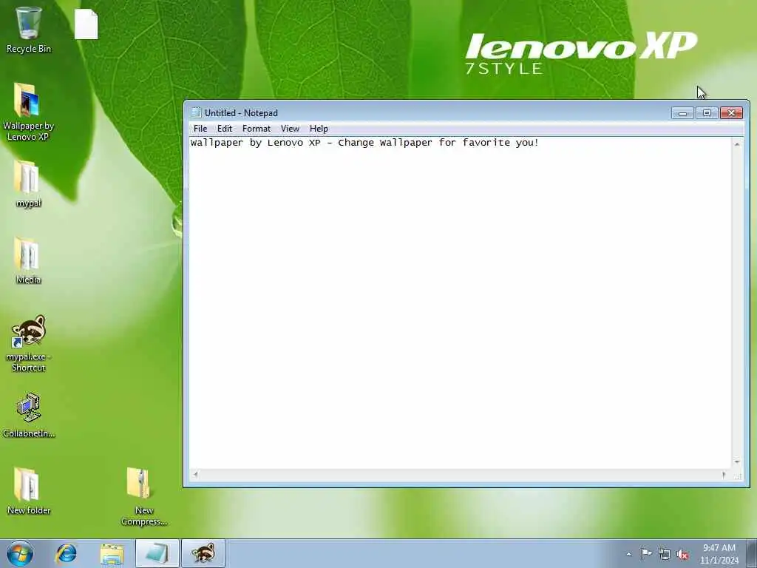Screen dimensions: 757x568
Task: Launch Internet Explorer from the taskbar
Action: pos(66,553)
